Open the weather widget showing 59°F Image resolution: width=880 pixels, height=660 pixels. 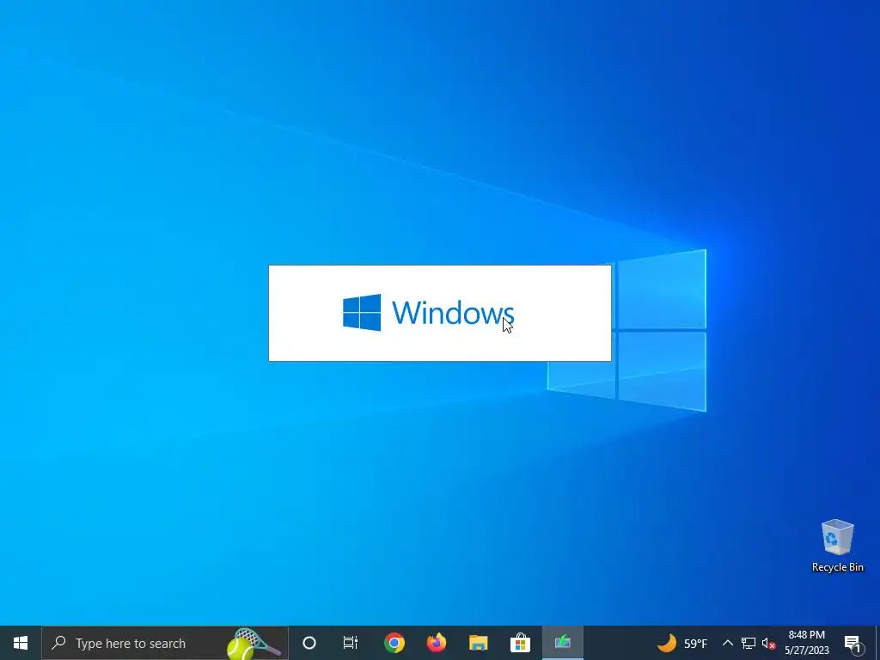(682, 643)
